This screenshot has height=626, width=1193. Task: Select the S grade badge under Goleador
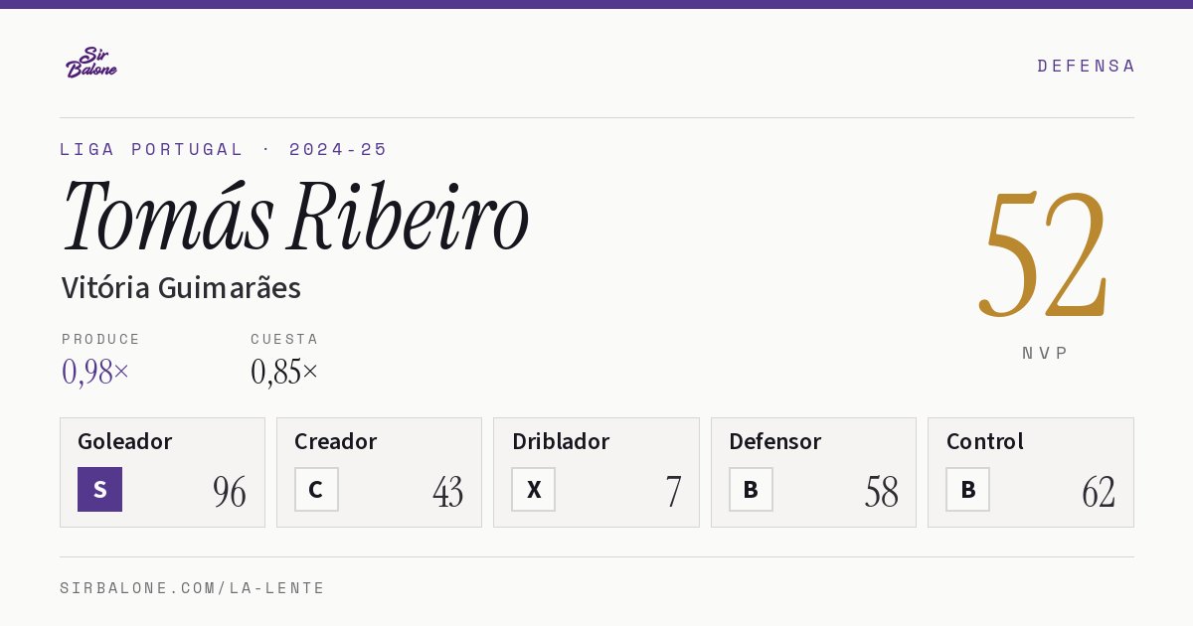(x=99, y=489)
